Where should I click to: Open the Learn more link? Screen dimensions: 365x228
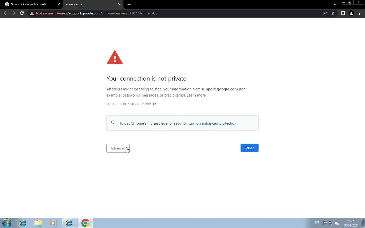click(196, 95)
